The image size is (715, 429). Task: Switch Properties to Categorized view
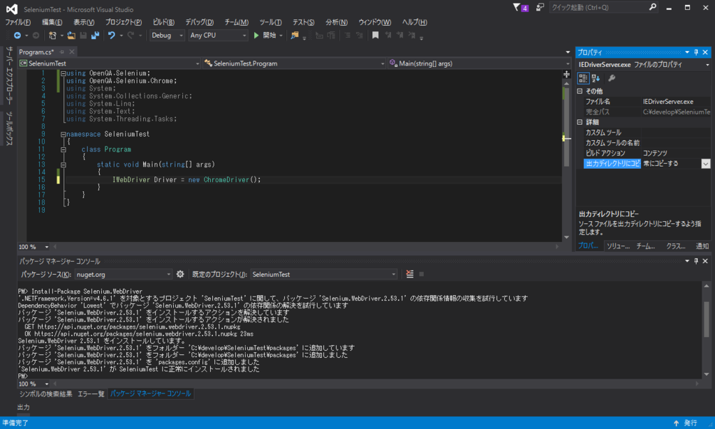(583, 78)
